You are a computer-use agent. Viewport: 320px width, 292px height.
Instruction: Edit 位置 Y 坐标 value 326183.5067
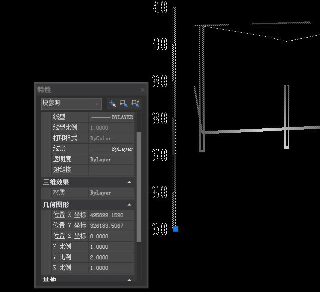pyautogui.click(x=112, y=226)
